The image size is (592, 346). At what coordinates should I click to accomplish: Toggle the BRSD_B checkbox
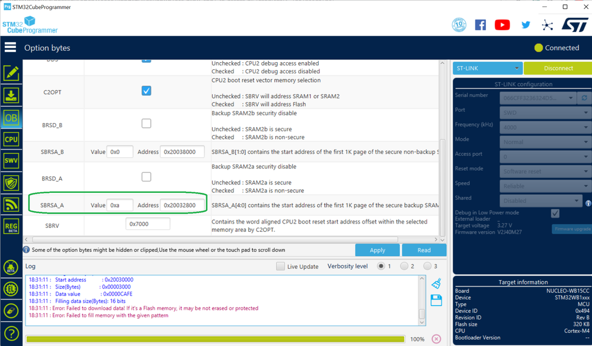click(146, 123)
